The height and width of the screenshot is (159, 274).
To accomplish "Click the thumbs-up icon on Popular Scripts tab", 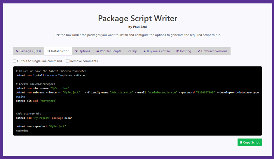I will (x=98, y=51).
